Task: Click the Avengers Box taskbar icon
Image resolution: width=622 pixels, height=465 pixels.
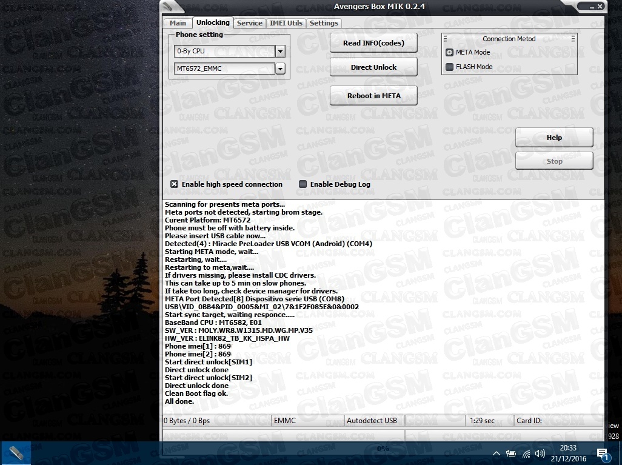Action: (16, 453)
